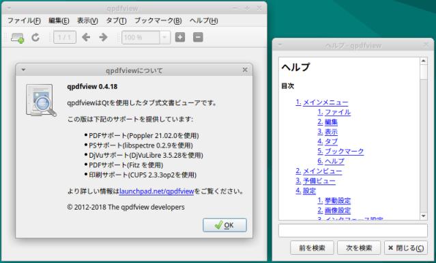Expand the zoom level dropdown arrow
This screenshot has width=436, height=263.
point(164,38)
